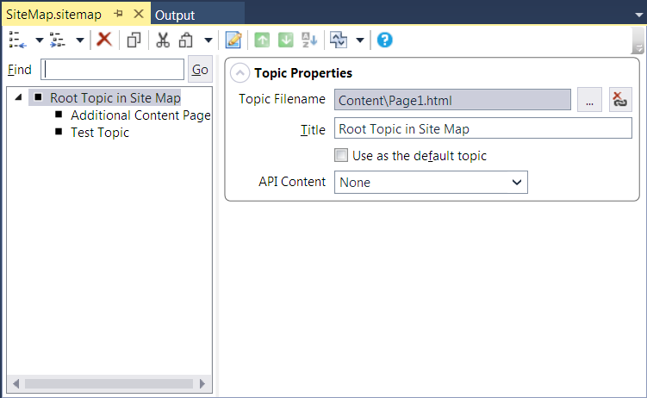Click the Go search button

coord(200,69)
